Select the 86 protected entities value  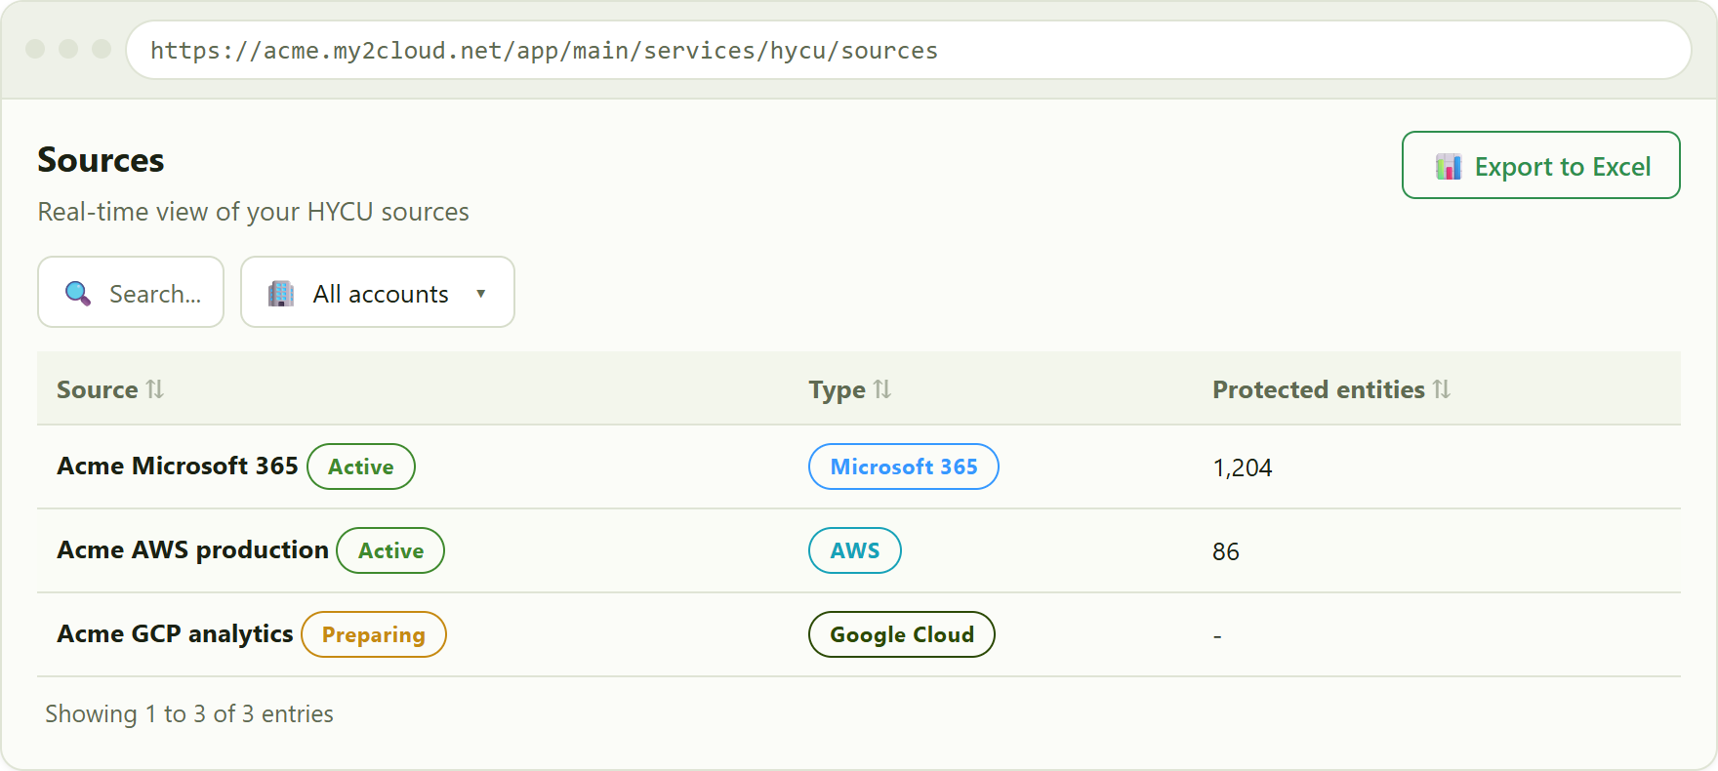[1226, 552]
